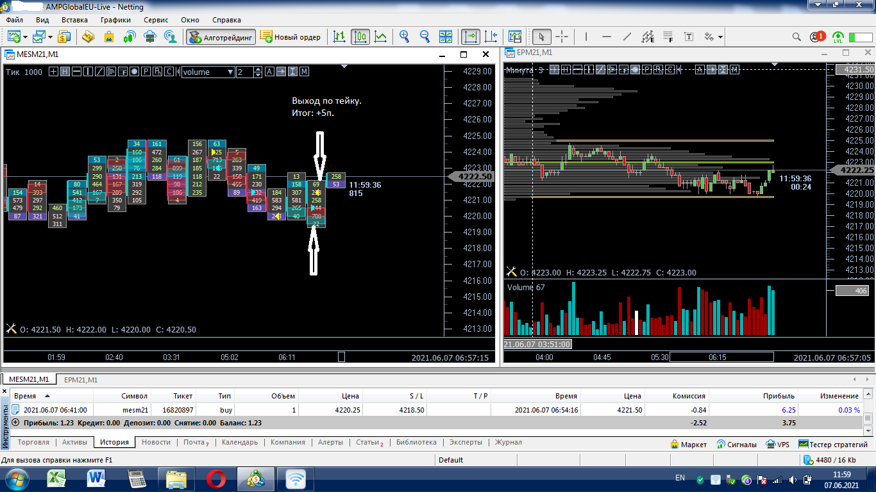Open Тестер стратегий link in toolbox
Screen dimensions: 876x492
(x=833, y=444)
